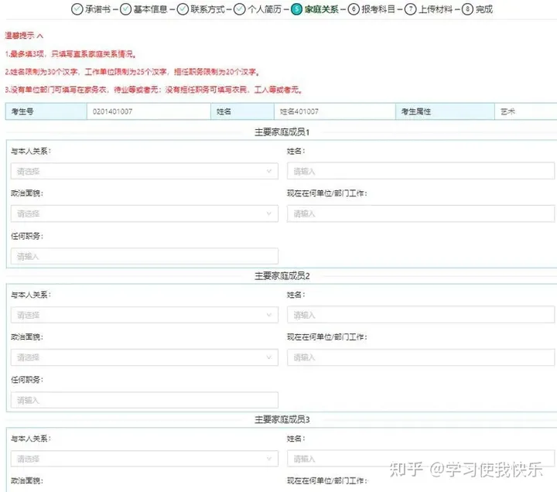
Task: Click the name value 姓名401007
Action: pyautogui.click(x=299, y=111)
